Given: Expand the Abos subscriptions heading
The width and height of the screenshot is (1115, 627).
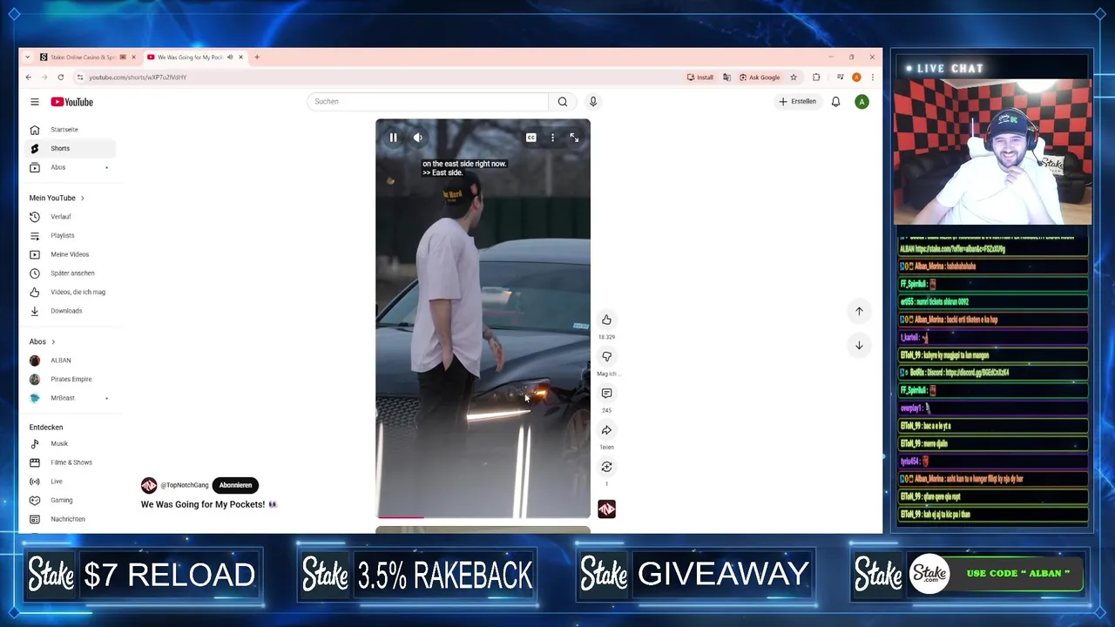Looking at the screenshot, I should 42,341.
